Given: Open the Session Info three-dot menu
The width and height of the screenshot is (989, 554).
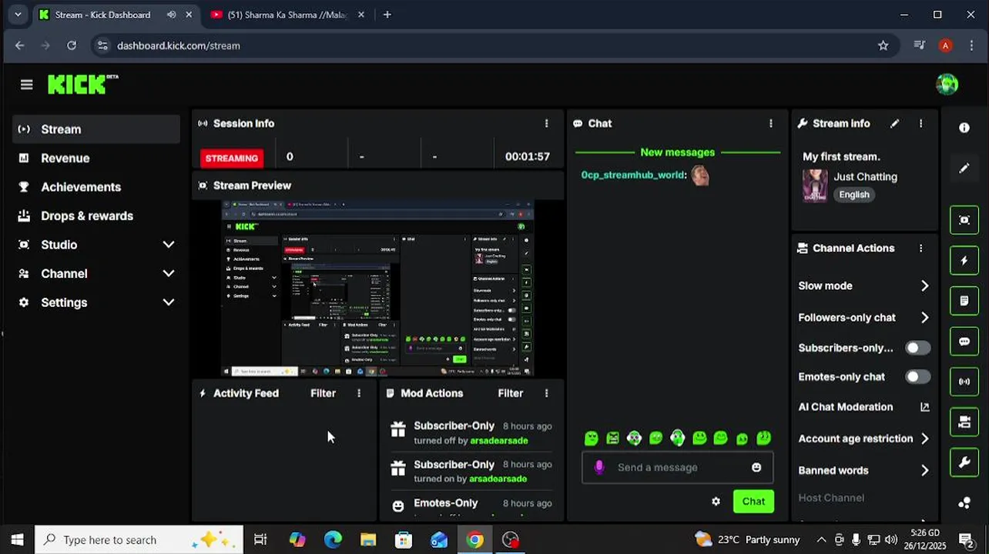Looking at the screenshot, I should 547,123.
